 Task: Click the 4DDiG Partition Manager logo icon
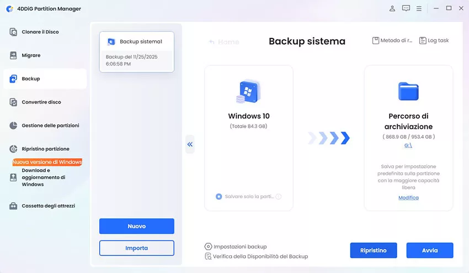click(9, 9)
